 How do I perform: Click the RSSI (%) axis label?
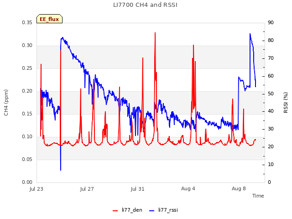[286, 103]
